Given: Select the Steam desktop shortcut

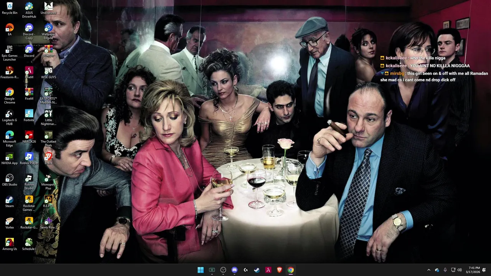Looking at the screenshot, I should [x=10, y=201].
